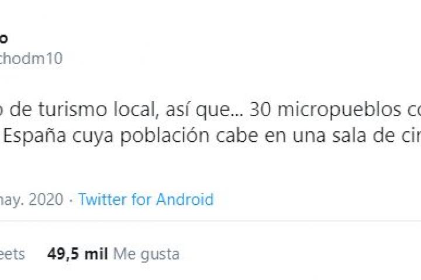Click the words 'así que...' in the tweet
This screenshot has width=421, height=280.
[205, 110]
